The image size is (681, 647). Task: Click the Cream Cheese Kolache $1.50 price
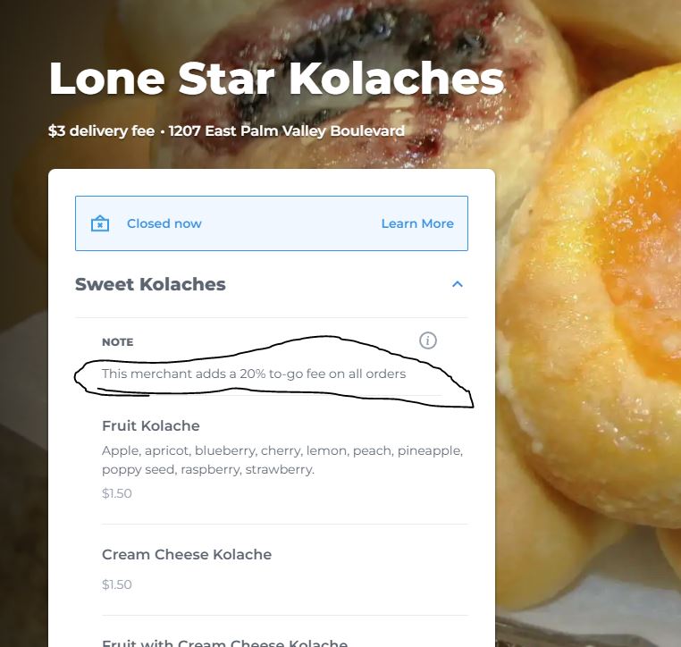pyautogui.click(x=117, y=584)
